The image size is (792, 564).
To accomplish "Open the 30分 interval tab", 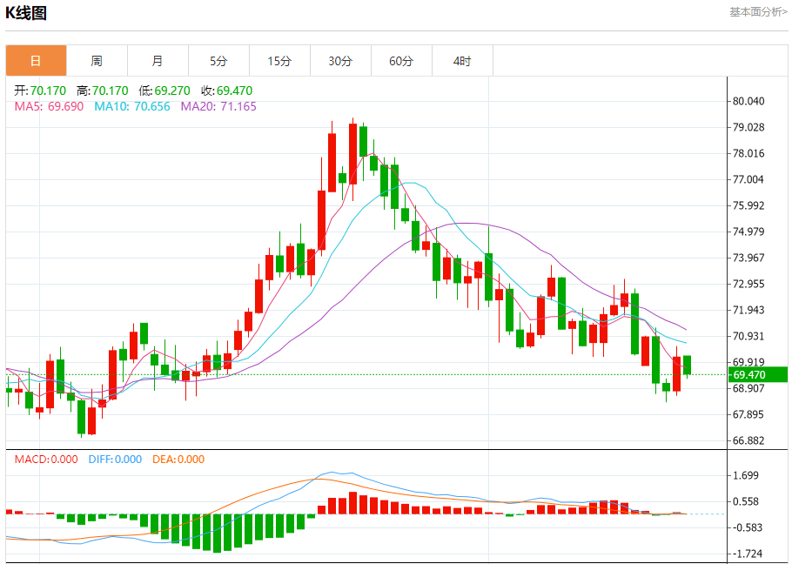I will tap(340, 61).
